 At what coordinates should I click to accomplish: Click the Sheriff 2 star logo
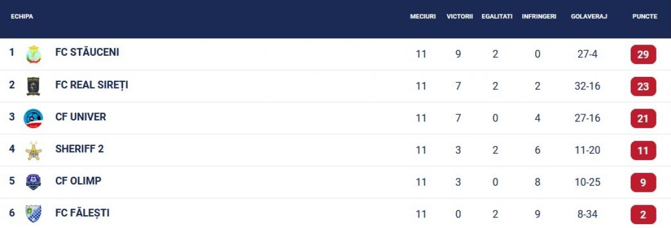pos(34,150)
